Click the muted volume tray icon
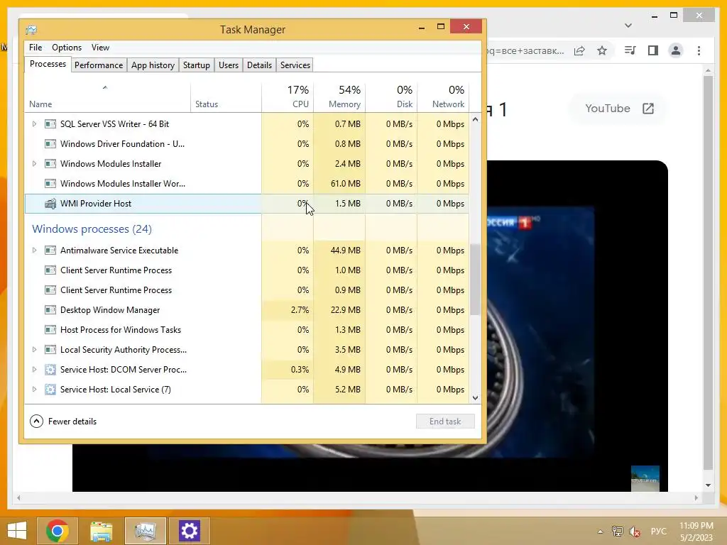727x545 pixels. click(635, 532)
